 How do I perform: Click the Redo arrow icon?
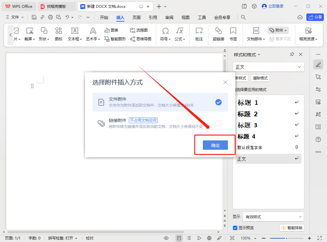click(80, 17)
